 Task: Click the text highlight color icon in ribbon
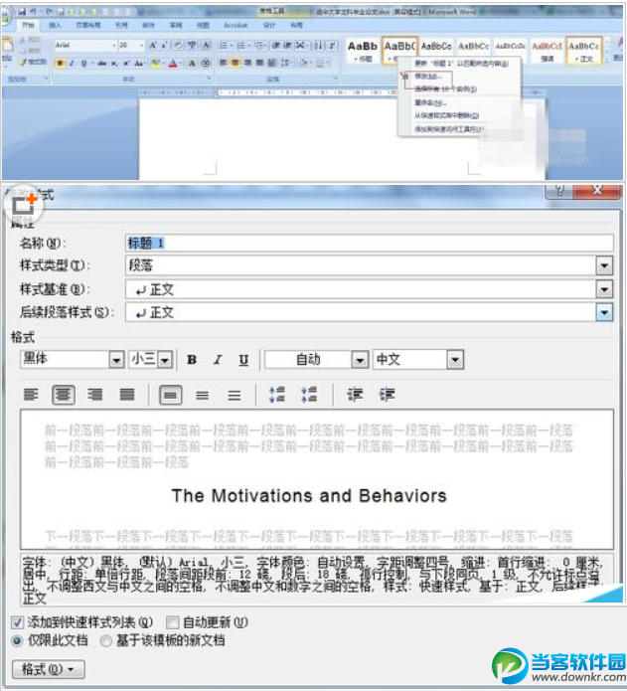(x=155, y=63)
